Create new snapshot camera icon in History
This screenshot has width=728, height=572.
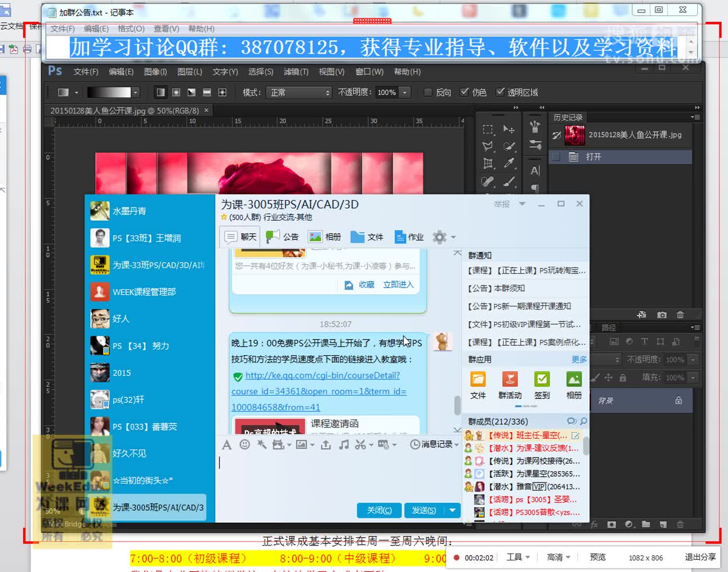click(662, 315)
